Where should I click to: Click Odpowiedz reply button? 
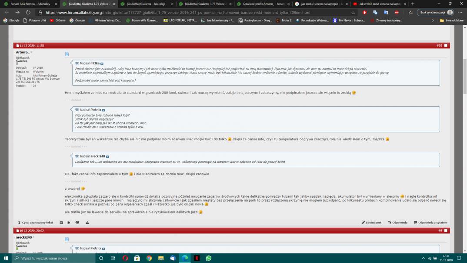[x=397, y=223]
